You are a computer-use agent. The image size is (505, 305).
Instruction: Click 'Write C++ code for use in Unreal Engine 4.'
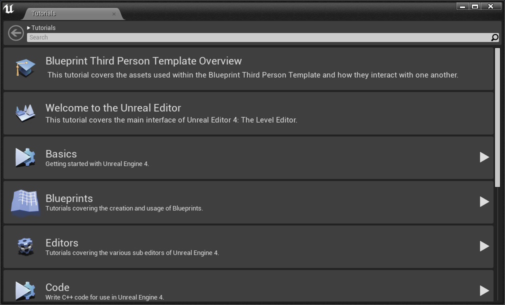click(104, 297)
